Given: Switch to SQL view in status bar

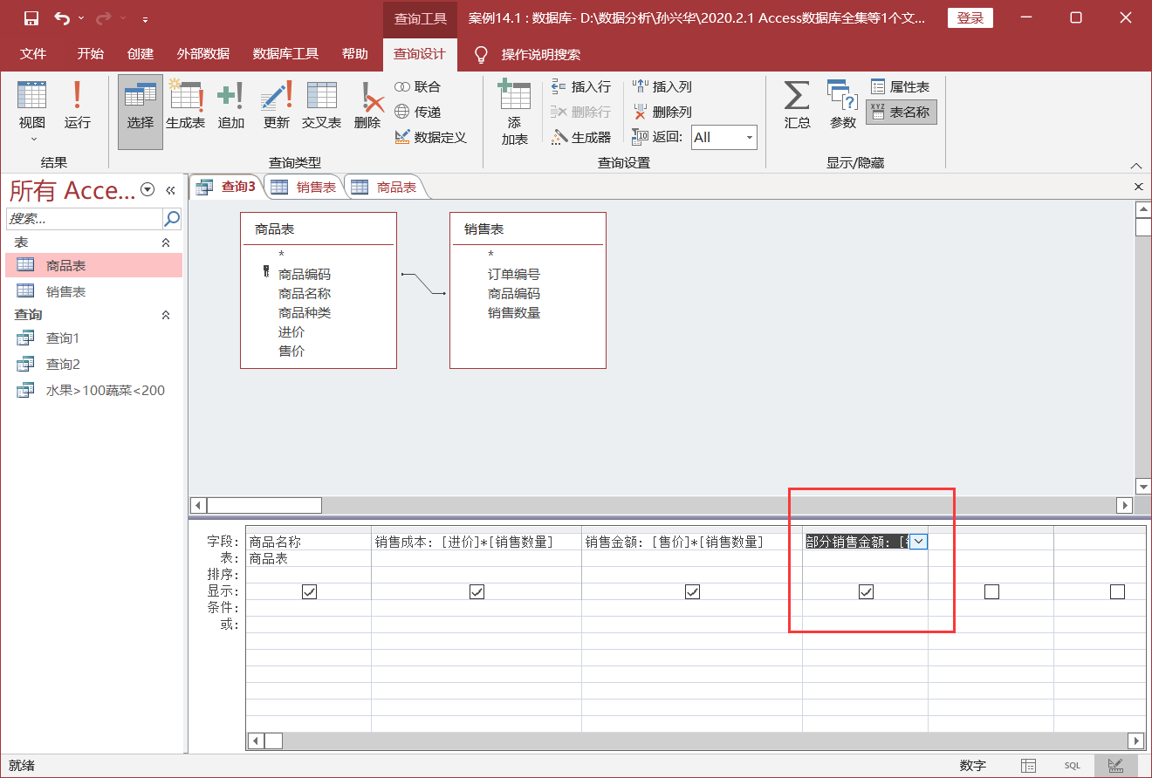Looking at the screenshot, I should point(1072,765).
